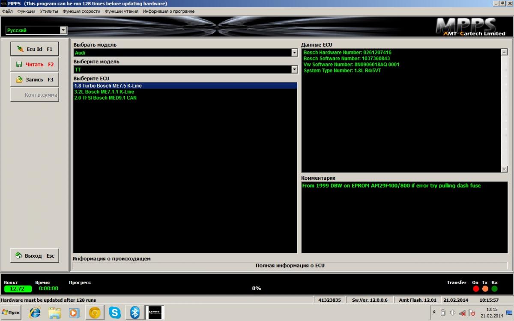Click the green Rx indicator light

(x=495, y=289)
